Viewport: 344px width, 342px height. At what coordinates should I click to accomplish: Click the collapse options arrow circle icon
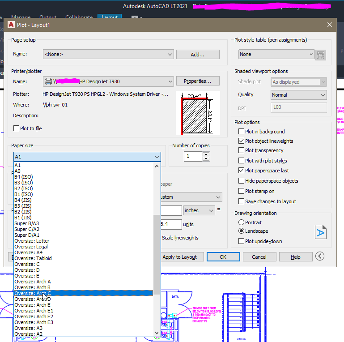tap(320, 256)
